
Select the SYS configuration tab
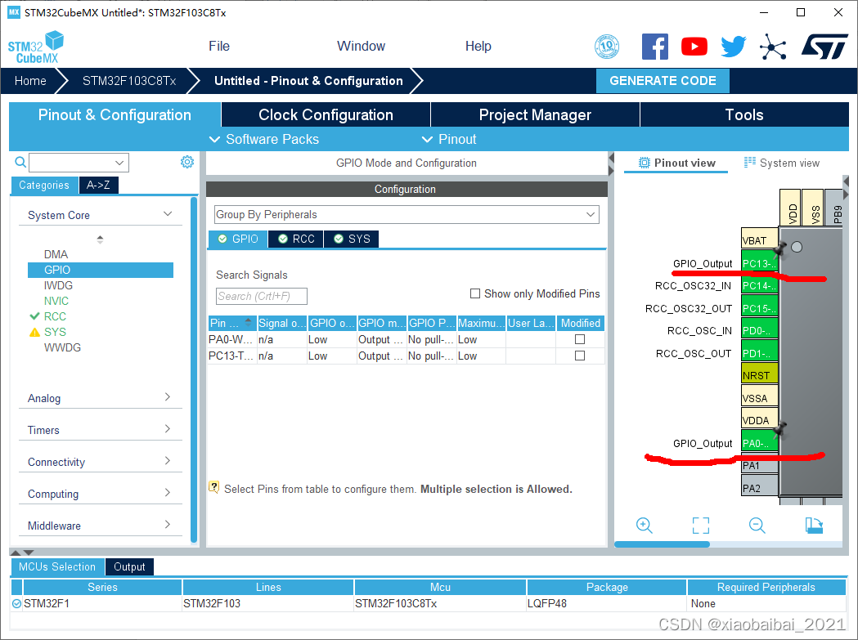[x=352, y=239]
